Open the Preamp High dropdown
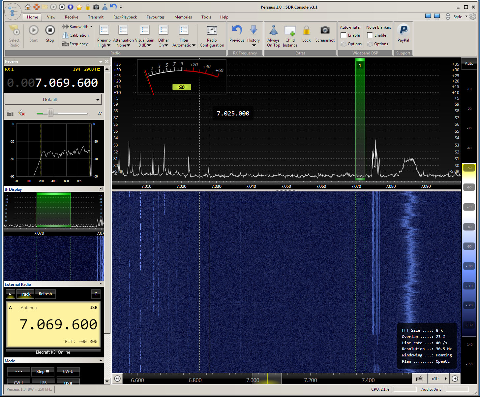480x397 pixels. pyautogui.click(x=104, y=45)
